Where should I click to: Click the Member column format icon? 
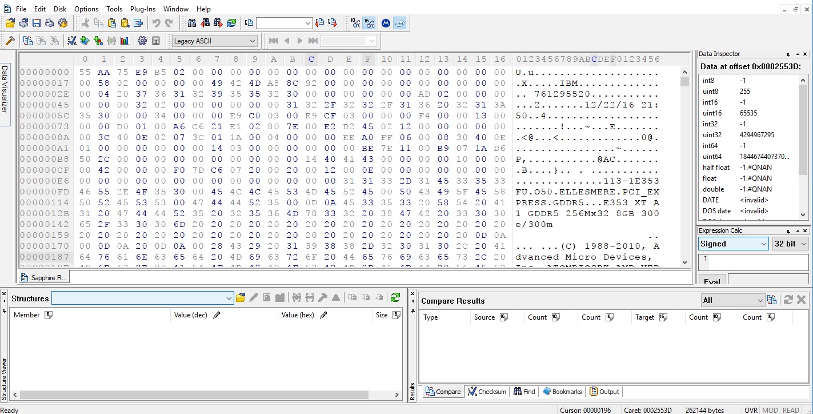coord(49,315)
